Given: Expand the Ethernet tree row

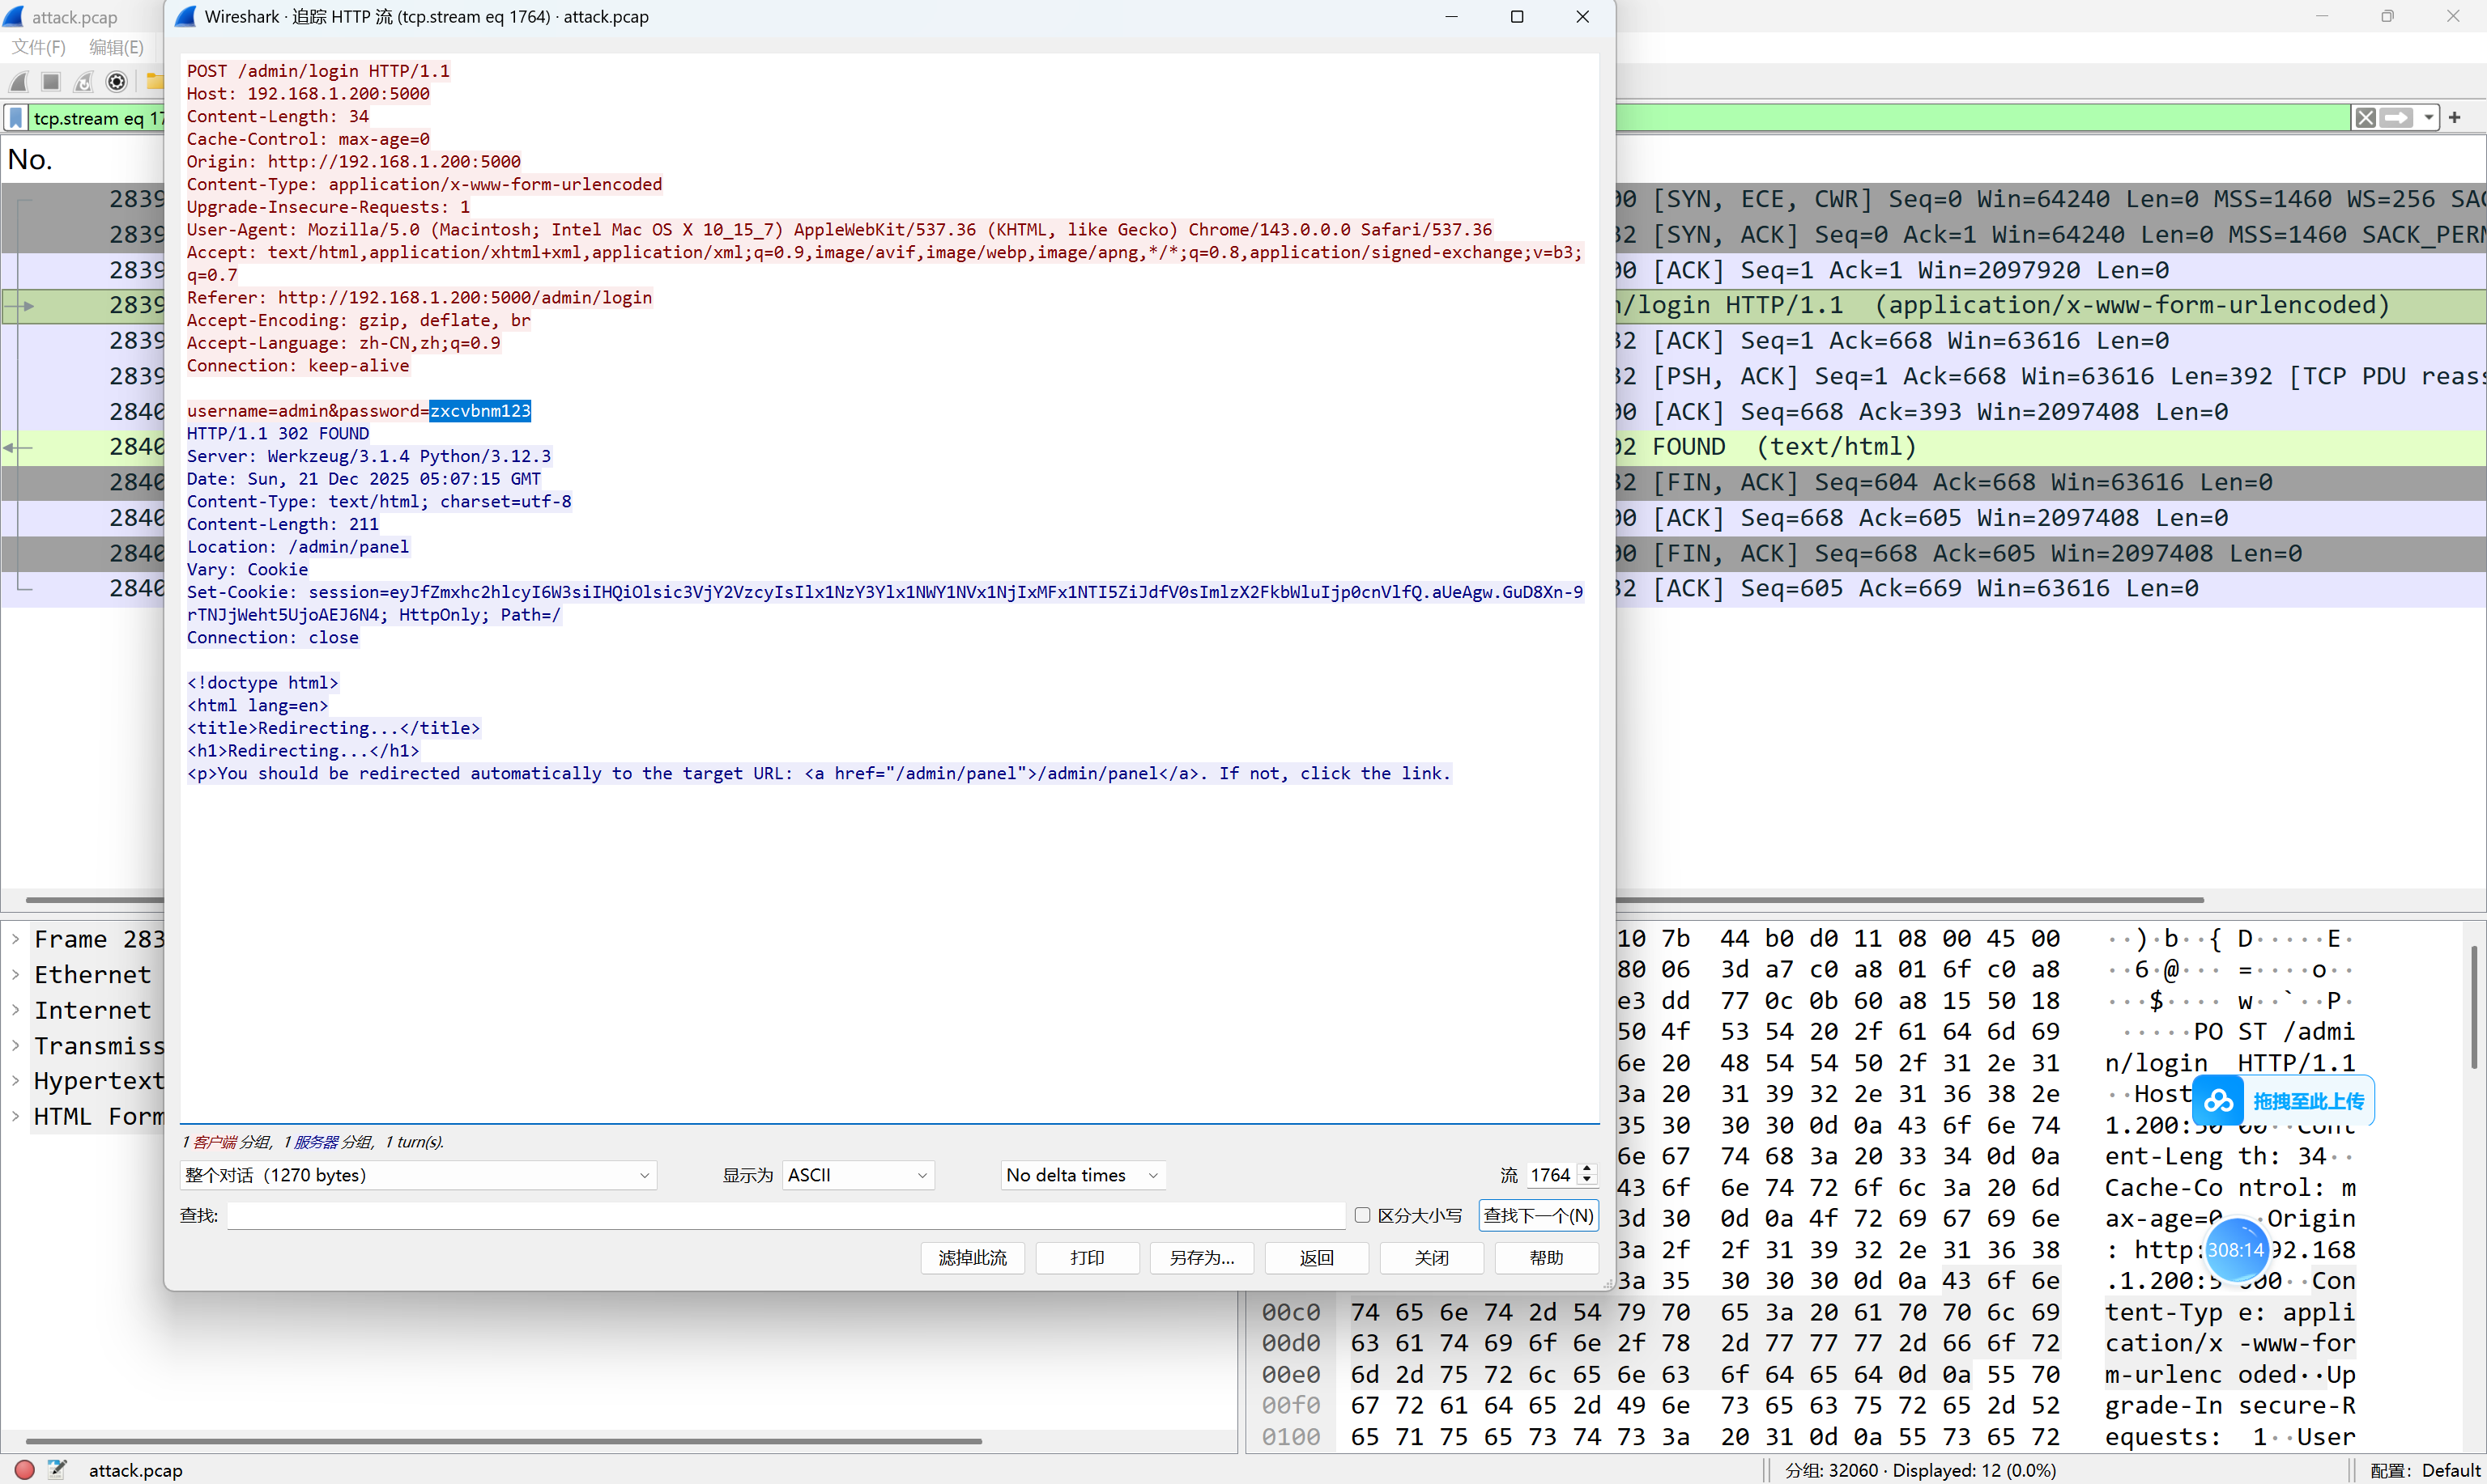Looking at the screenshot, I should [16, 975].
